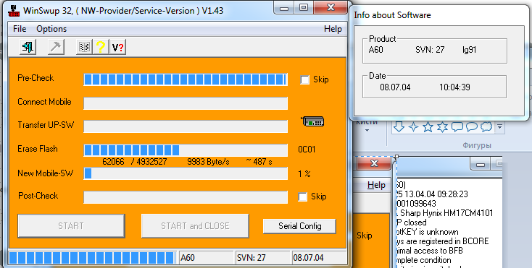This screenshot has width=532, height=268.
Task: Click the New Mobile-SW progress bar
Action: [x=186, y=173]
